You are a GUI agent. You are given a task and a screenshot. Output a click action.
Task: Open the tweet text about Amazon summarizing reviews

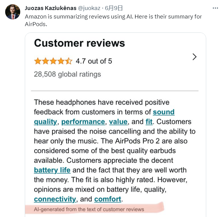pyautogui.click(x=113, y=20)
